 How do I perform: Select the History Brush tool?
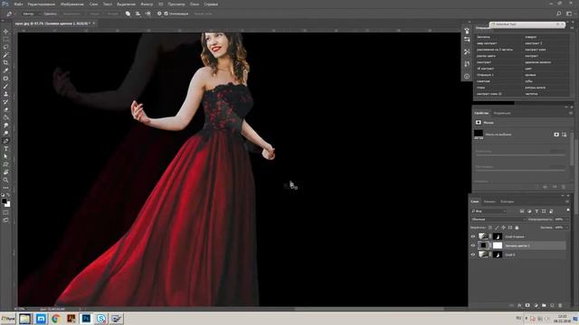point(5,102)
